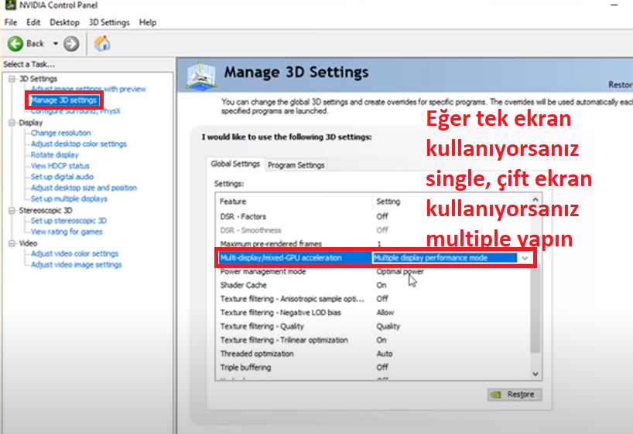Select the Power management mode row
Viewport: 633px width, 434px height.
click(x=374, y=272)
